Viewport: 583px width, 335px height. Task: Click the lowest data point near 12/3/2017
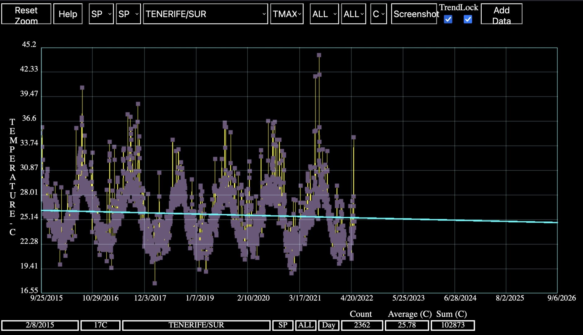pyautogui.click(x=155, y=283)
